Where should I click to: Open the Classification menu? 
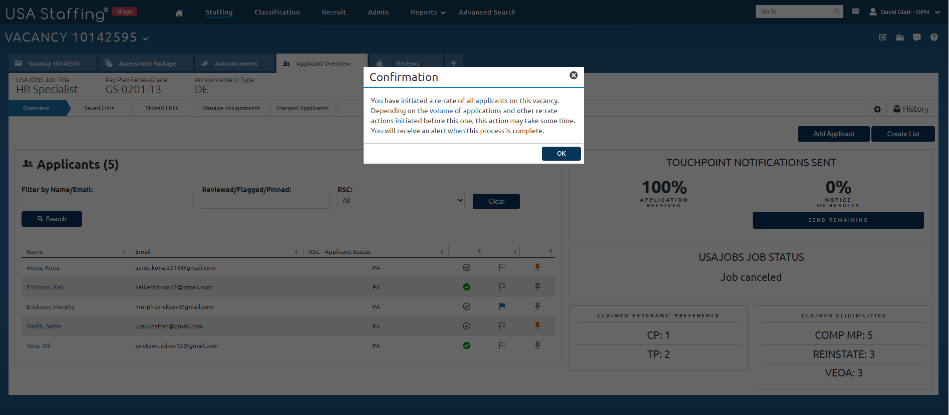[277, 12]
